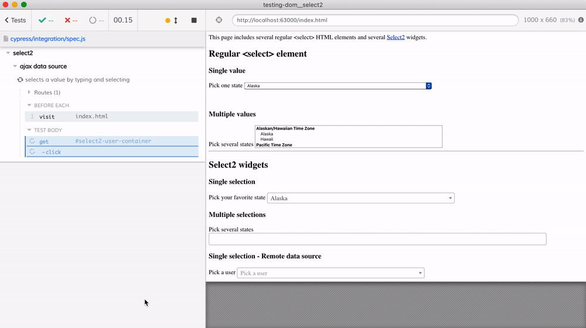
Task: Click the 00.15 test duration timer
Action: coord(123,20)
